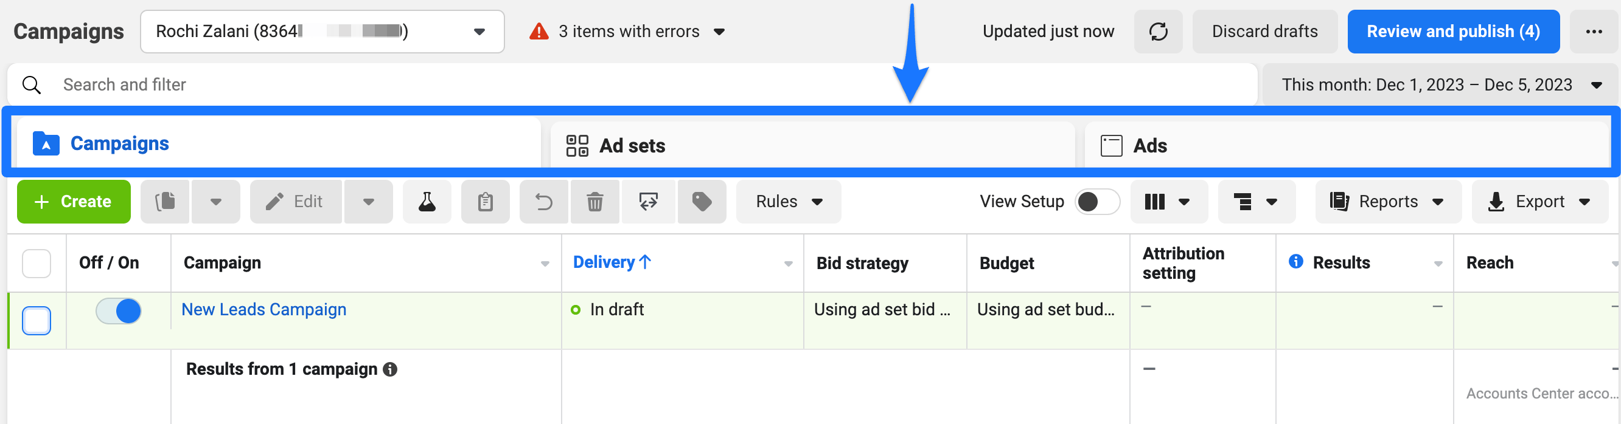This screenshot has height=424, width=1621.
Task: Click the refresh icon next to Updated just now
Action: [1158, 32]
